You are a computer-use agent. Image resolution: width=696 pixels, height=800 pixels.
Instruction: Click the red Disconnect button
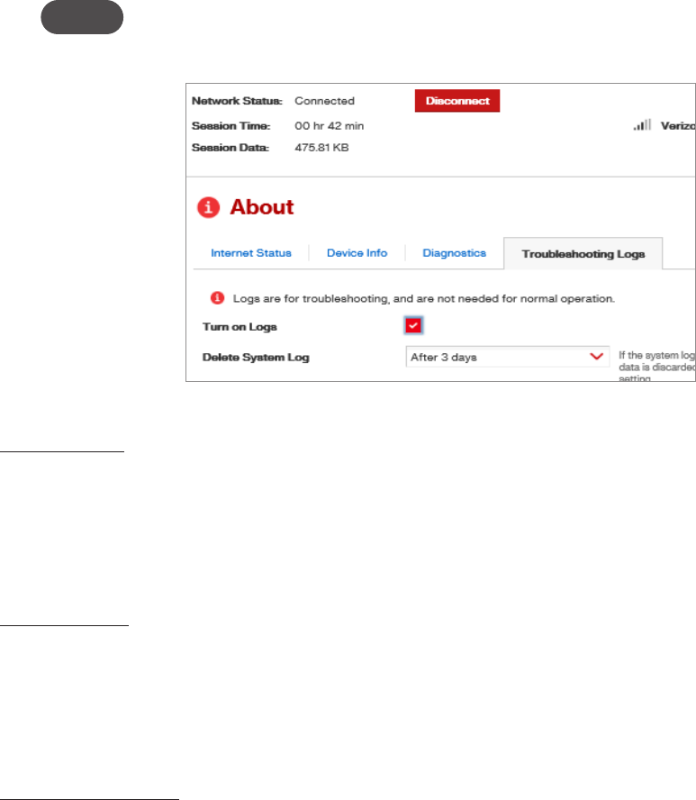point(456,101)
